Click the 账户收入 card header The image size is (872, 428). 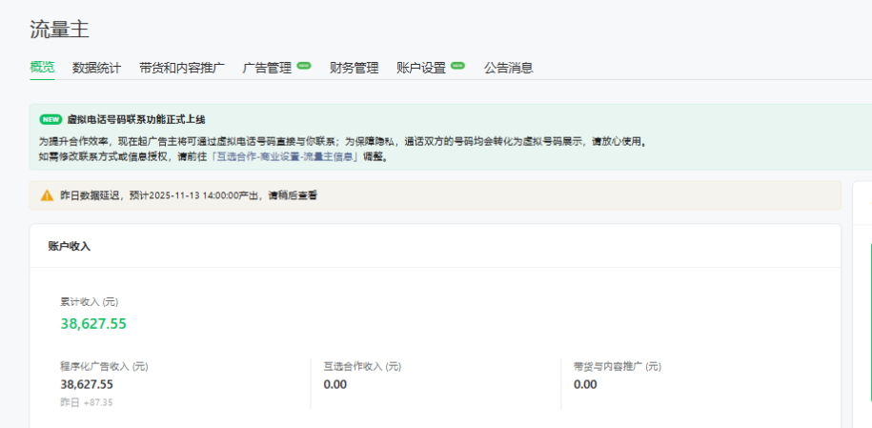coord(69,246)
